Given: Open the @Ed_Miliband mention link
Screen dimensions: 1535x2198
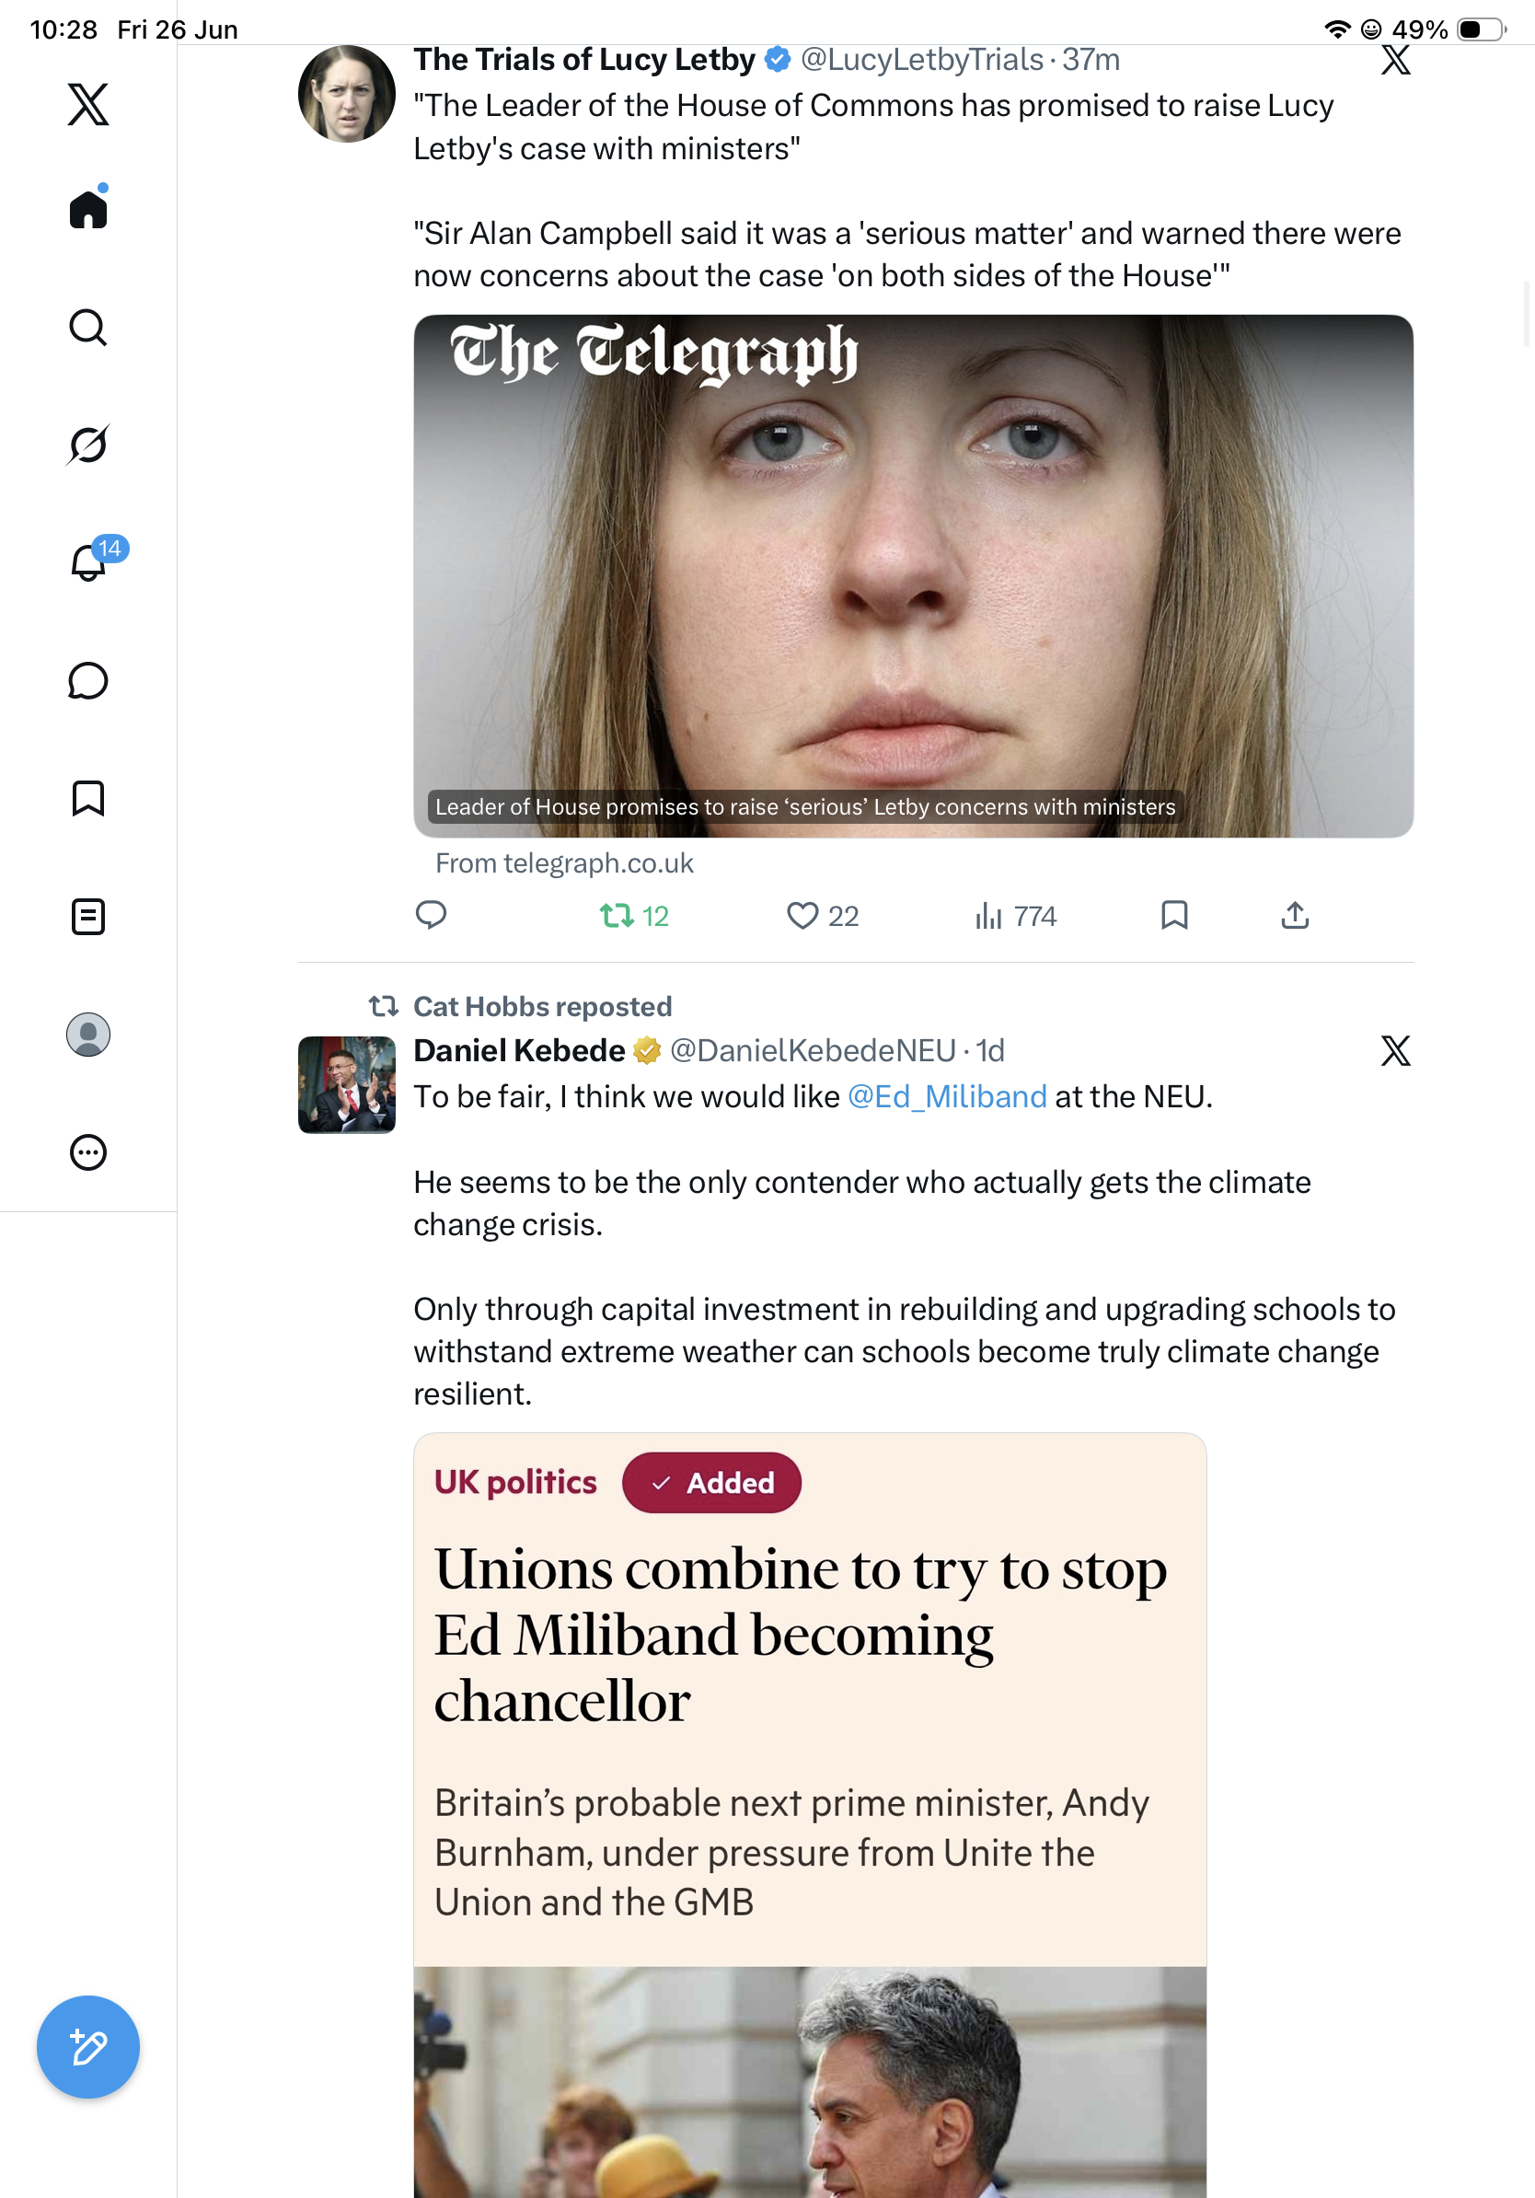Looking at the screenshot, I should point(948,1096).
